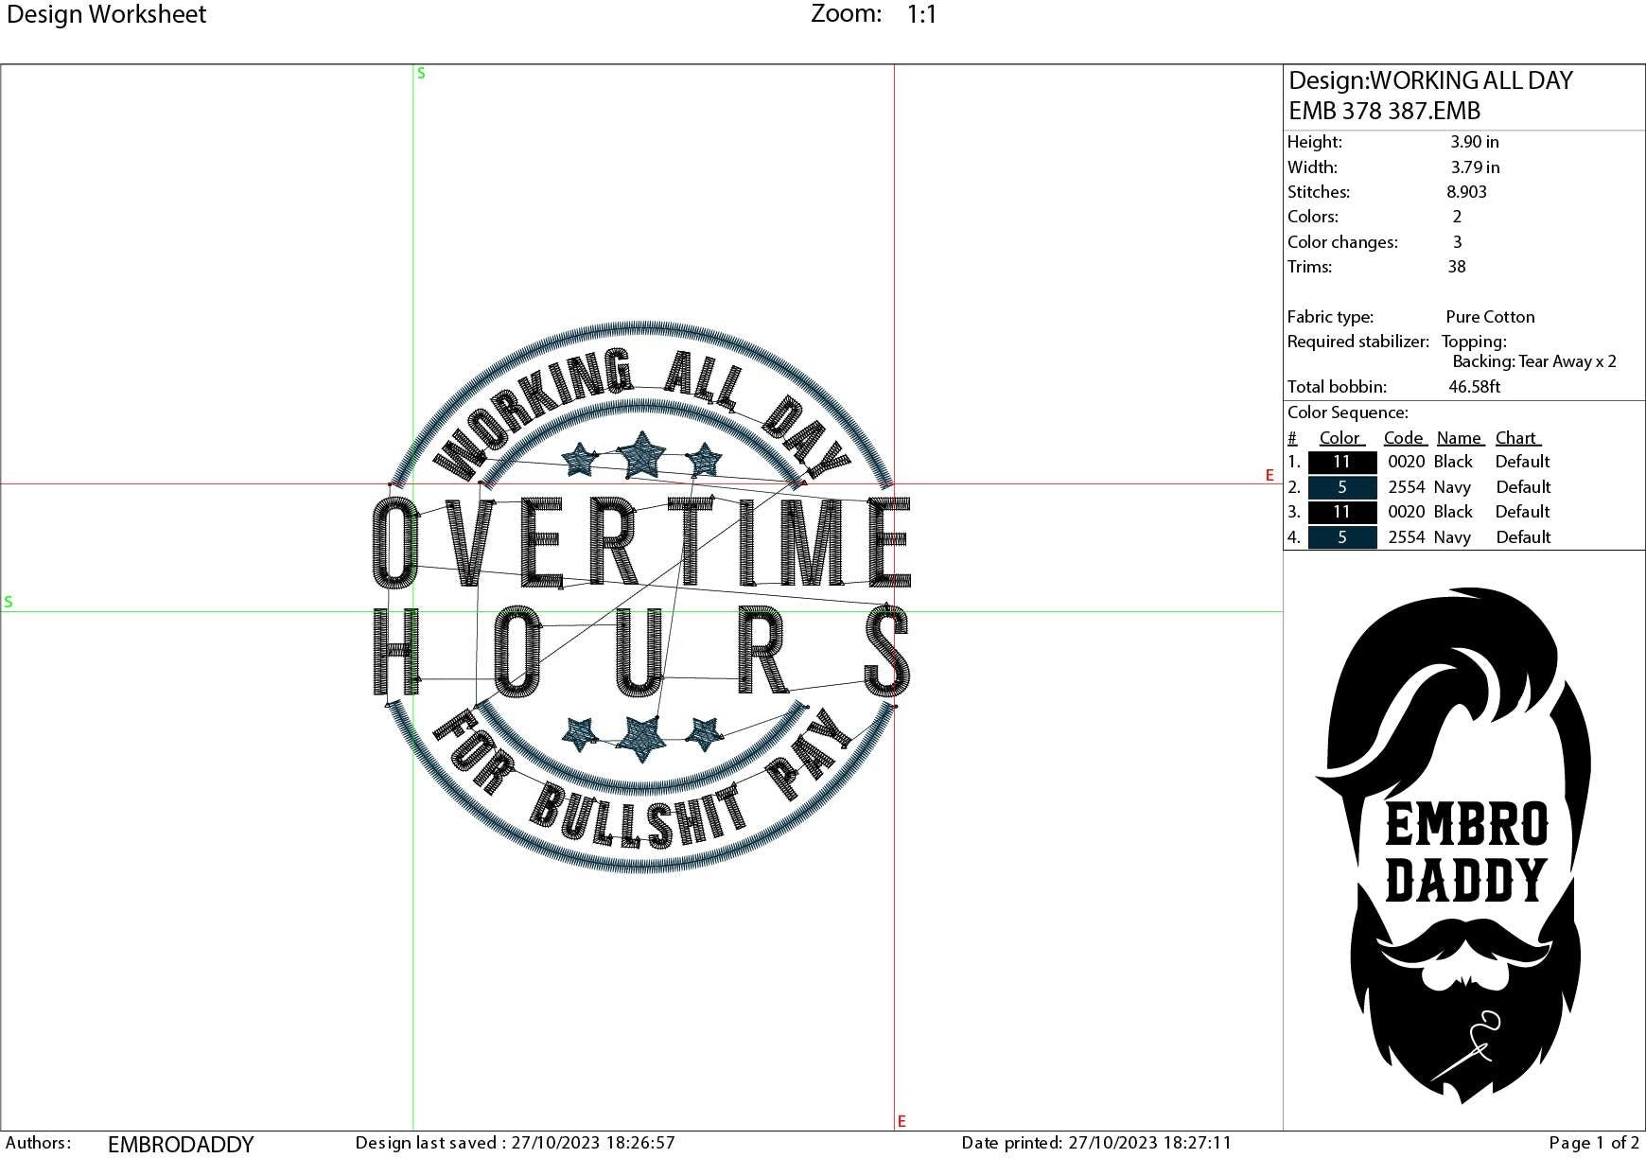This screenshot has width=1646, height=1158.
Task: Click the Navy name in sequence row 4
Action: [x=1452, y=537]
